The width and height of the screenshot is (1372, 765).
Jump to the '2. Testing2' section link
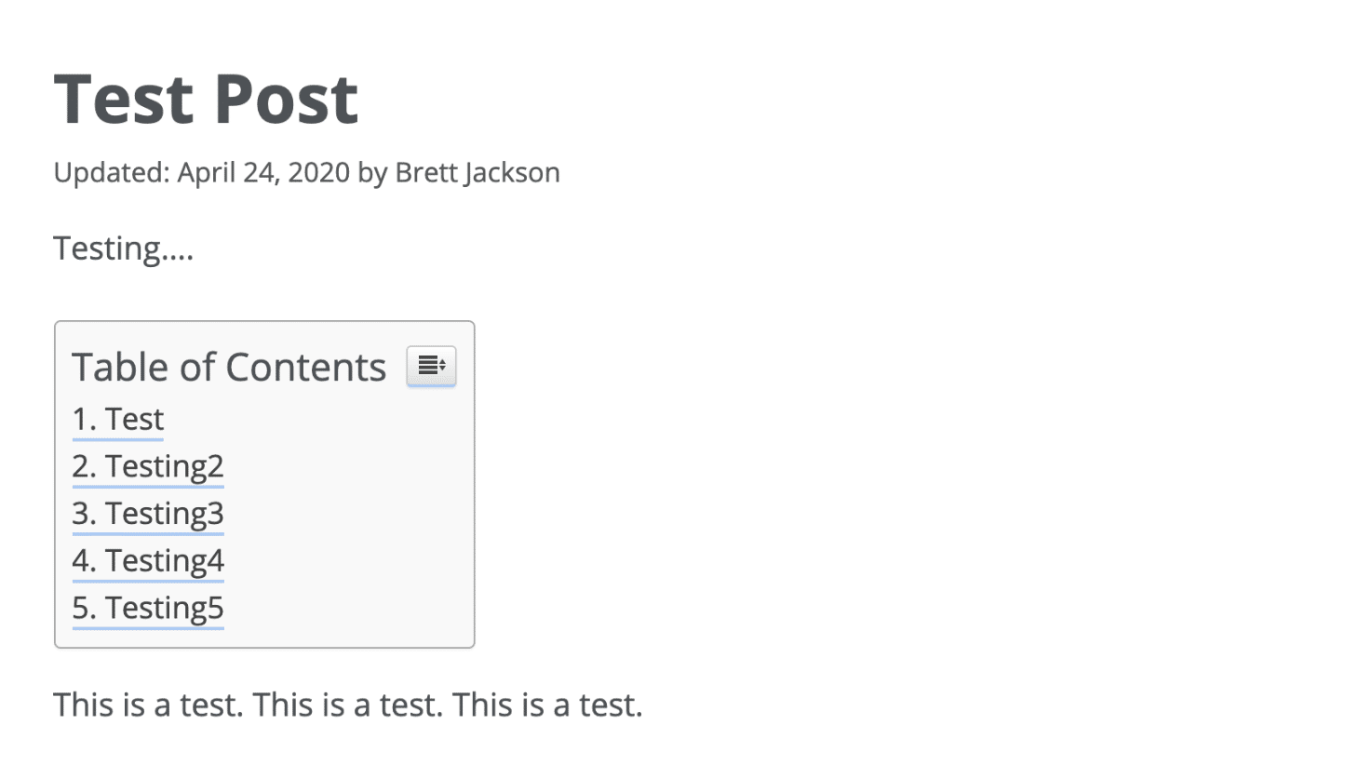pos(148,466)
